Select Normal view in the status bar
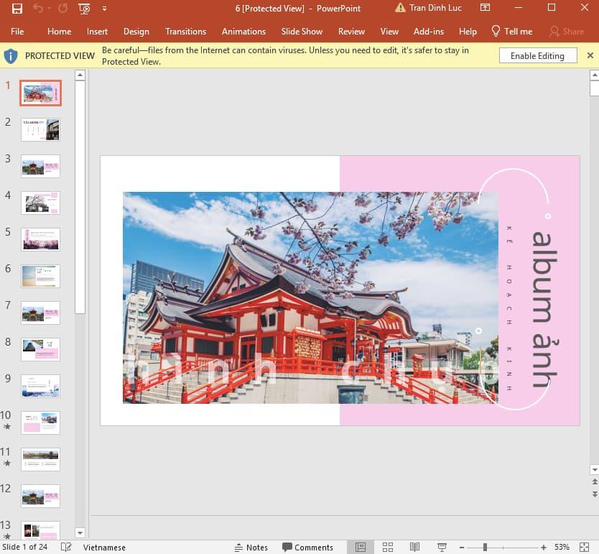599x554 pixels. point(361,548)
